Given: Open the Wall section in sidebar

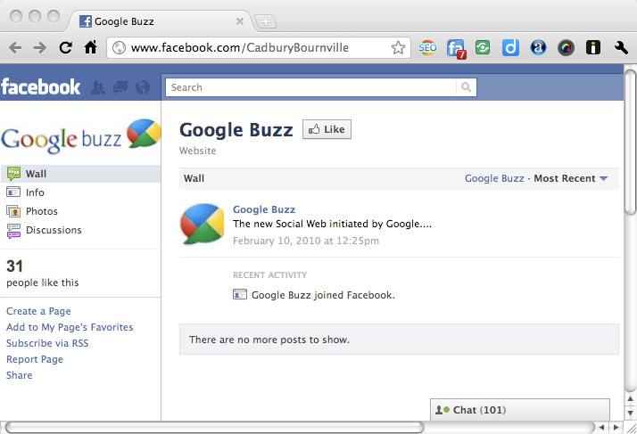Looking at the screenshot, I should click(81, 174).
